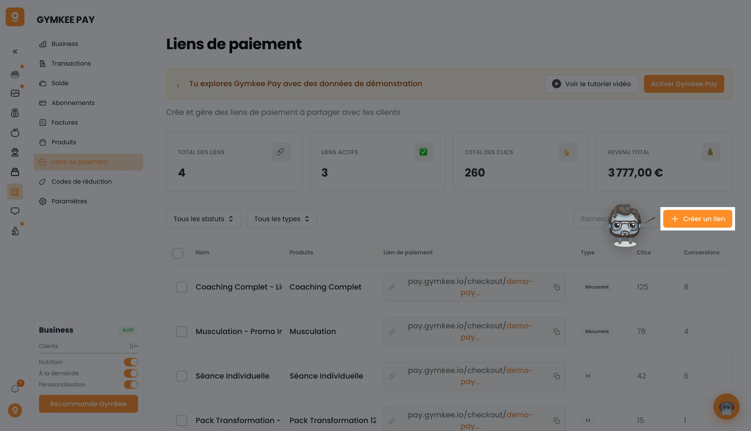Open the coach person icon in left rail

15,152
